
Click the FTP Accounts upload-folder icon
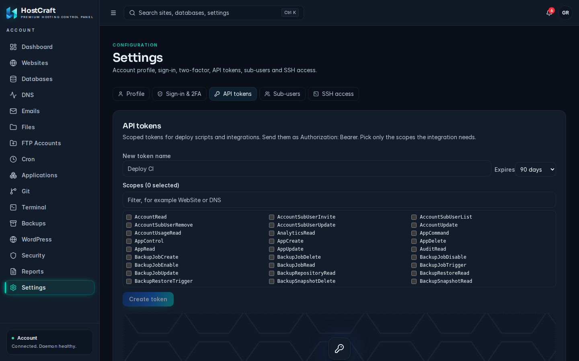(x=13, y=143)
